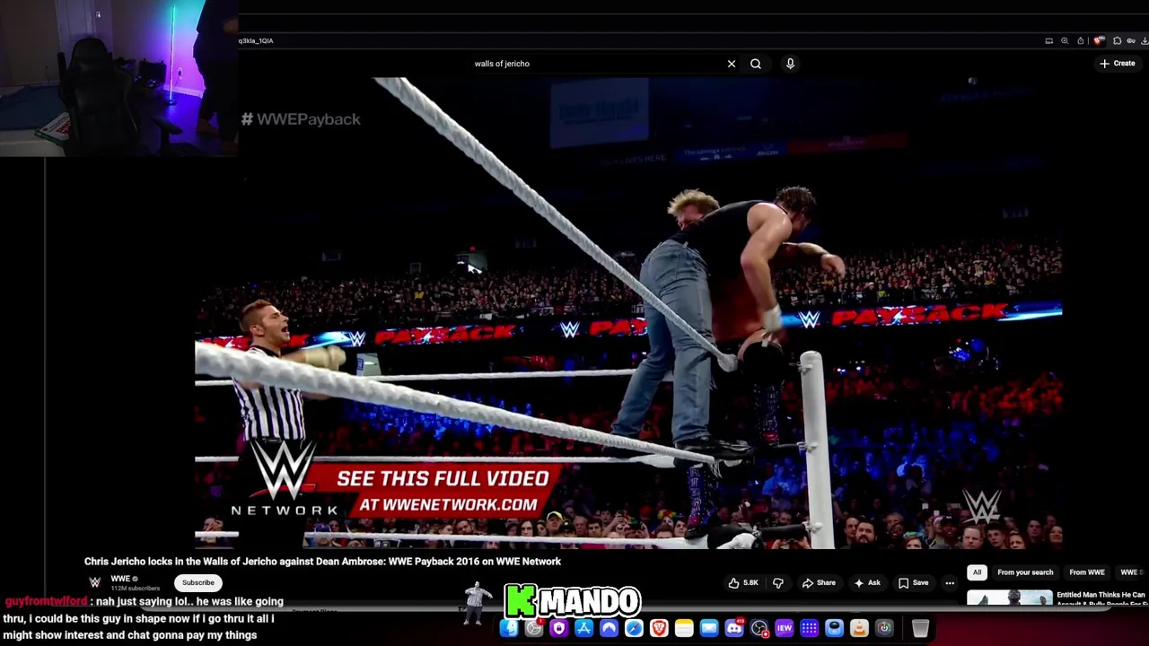The image size is (1149, 646).
Task: Click the like count 5.8K
Action: [751, 583]
